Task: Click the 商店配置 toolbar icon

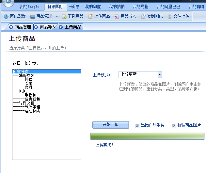Action: click(6, 16)
